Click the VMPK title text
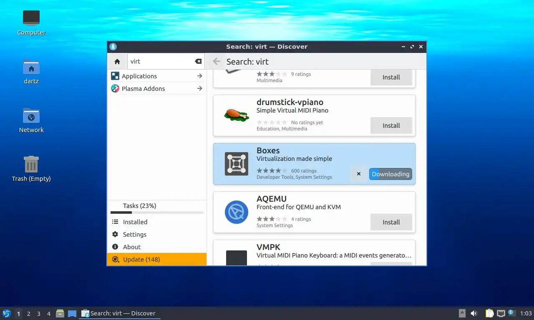The image size is (534, 320). [268, 247]
